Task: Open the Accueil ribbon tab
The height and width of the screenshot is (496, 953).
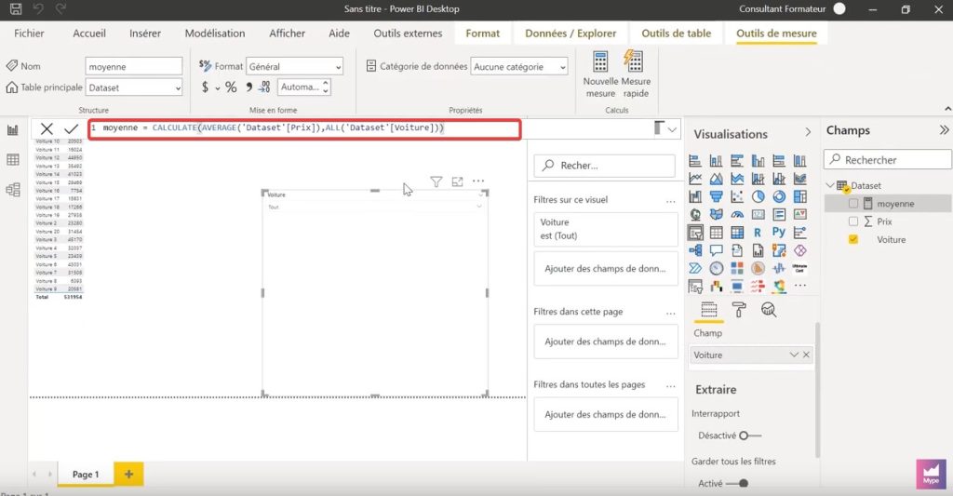Action: point(89,34)
